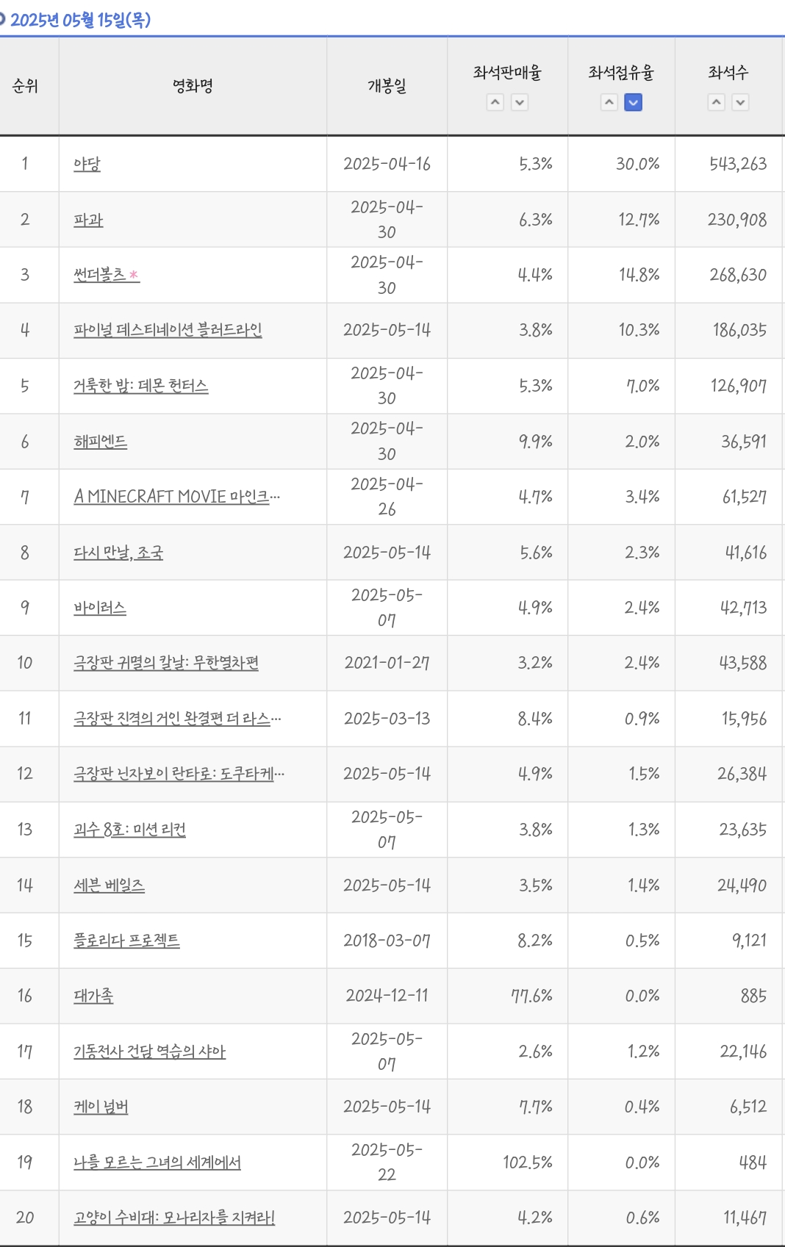Open the movie link 파과

click(x=88, y=220)
